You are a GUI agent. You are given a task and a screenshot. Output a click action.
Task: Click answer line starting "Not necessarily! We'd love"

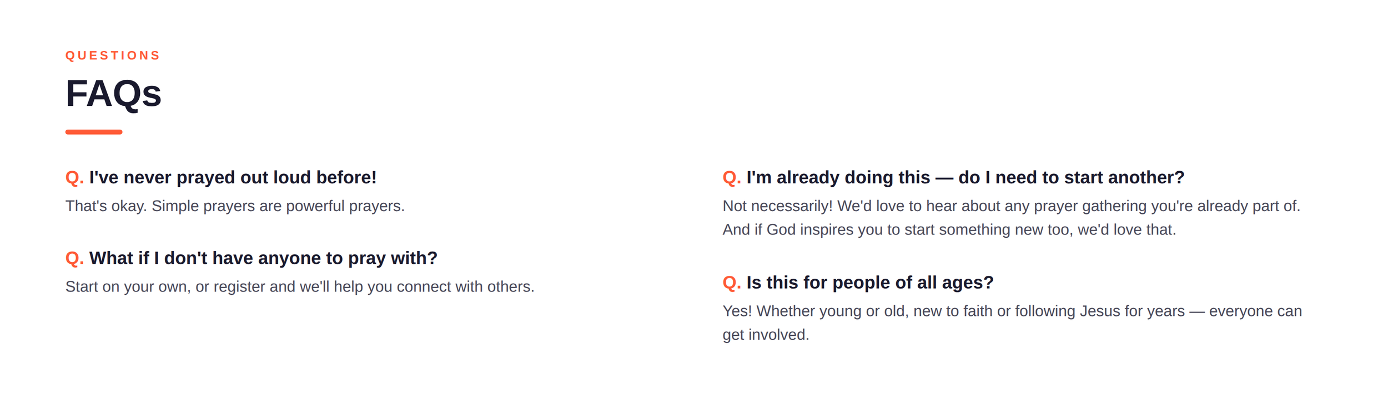tap(1011, 206)
